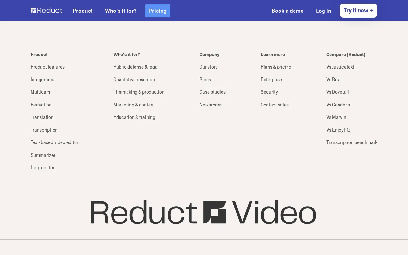Click the Company footer heading
408x255 pixels.
click(209, 55)
